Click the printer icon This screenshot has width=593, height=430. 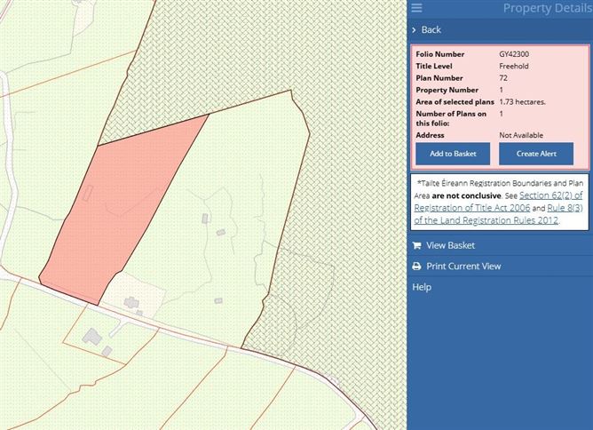point(416,267)
